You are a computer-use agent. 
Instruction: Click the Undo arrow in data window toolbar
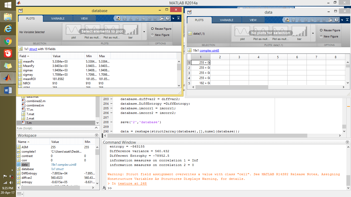[318, 20]
